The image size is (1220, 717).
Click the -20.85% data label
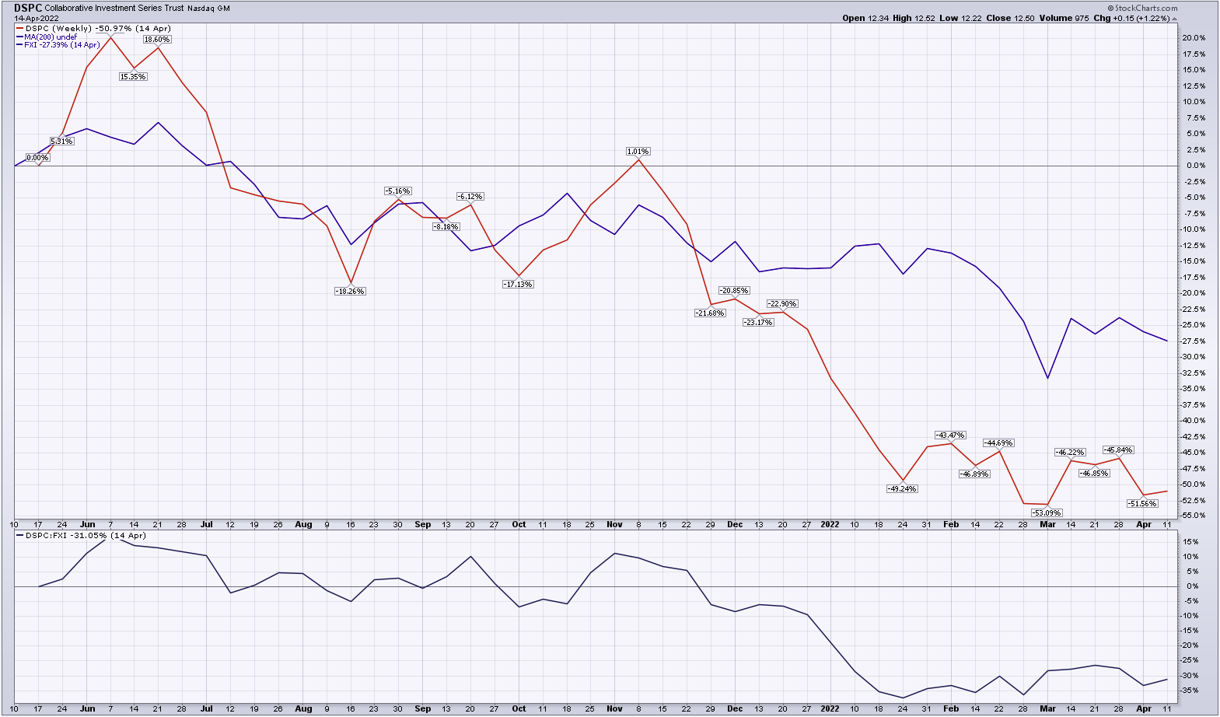(x=734, y=290)
